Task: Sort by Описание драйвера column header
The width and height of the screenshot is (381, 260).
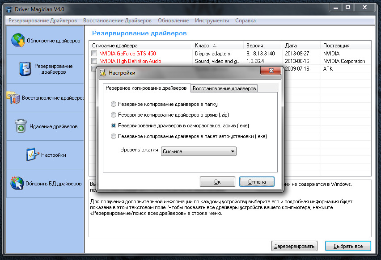Action: (140, 46)
